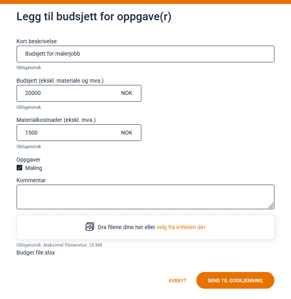Select the attached Budget file.xlsx
Screen dimensions: 291x299
36,253
